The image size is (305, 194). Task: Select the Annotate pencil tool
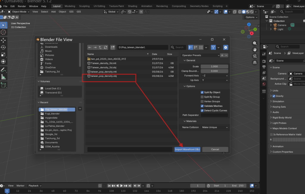tap(3, 70)
